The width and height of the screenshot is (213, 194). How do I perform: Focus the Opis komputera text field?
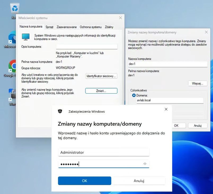[87, 47]
